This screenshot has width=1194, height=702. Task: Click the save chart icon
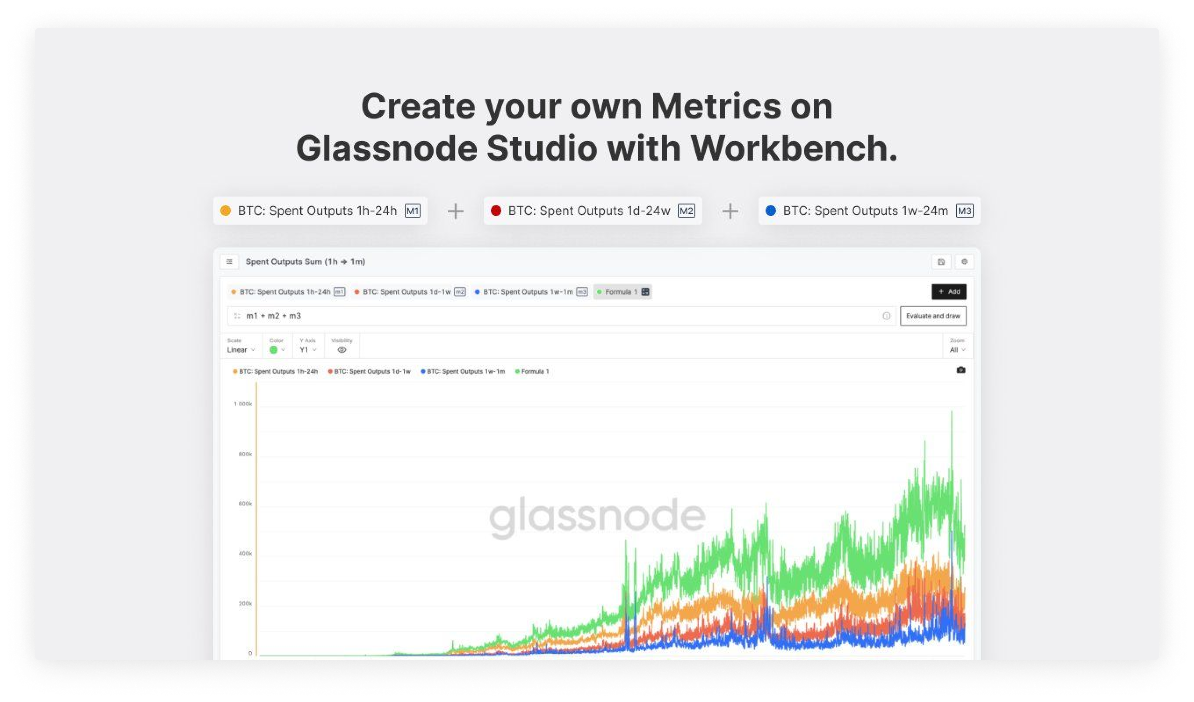click(x=941, y=261)
